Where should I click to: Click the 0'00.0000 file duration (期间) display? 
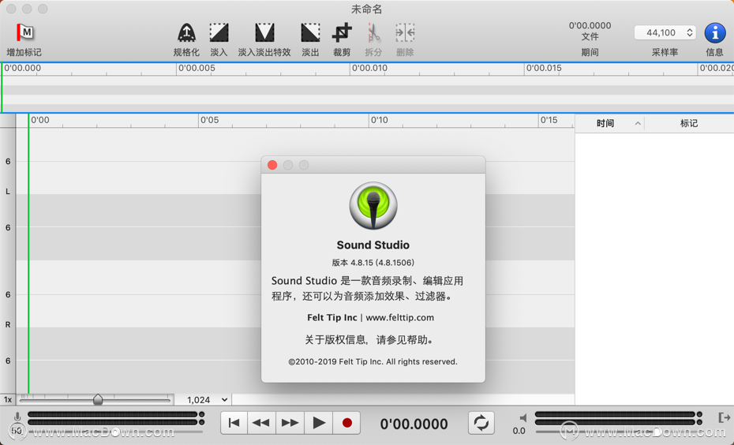click(x=590, y=26)
